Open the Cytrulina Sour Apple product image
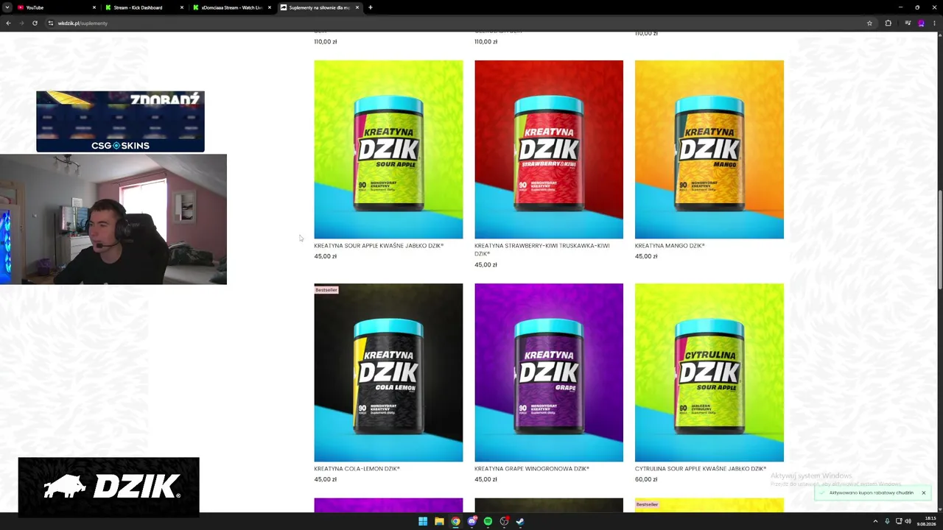 [x=709, y=372]
